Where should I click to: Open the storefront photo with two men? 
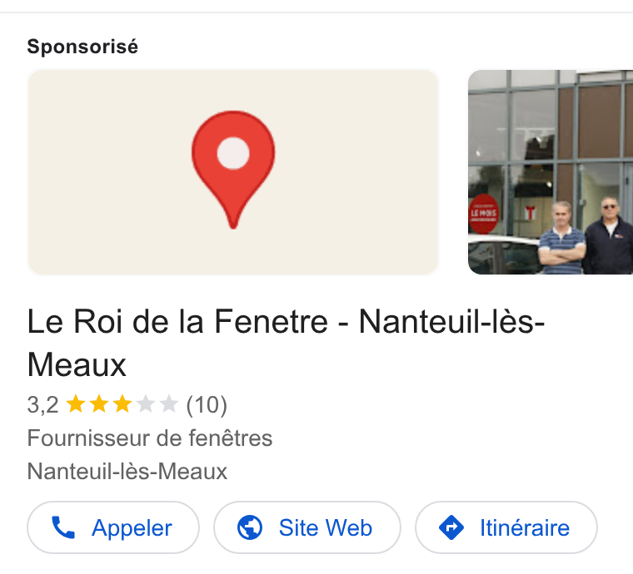[x=551, y=172]
